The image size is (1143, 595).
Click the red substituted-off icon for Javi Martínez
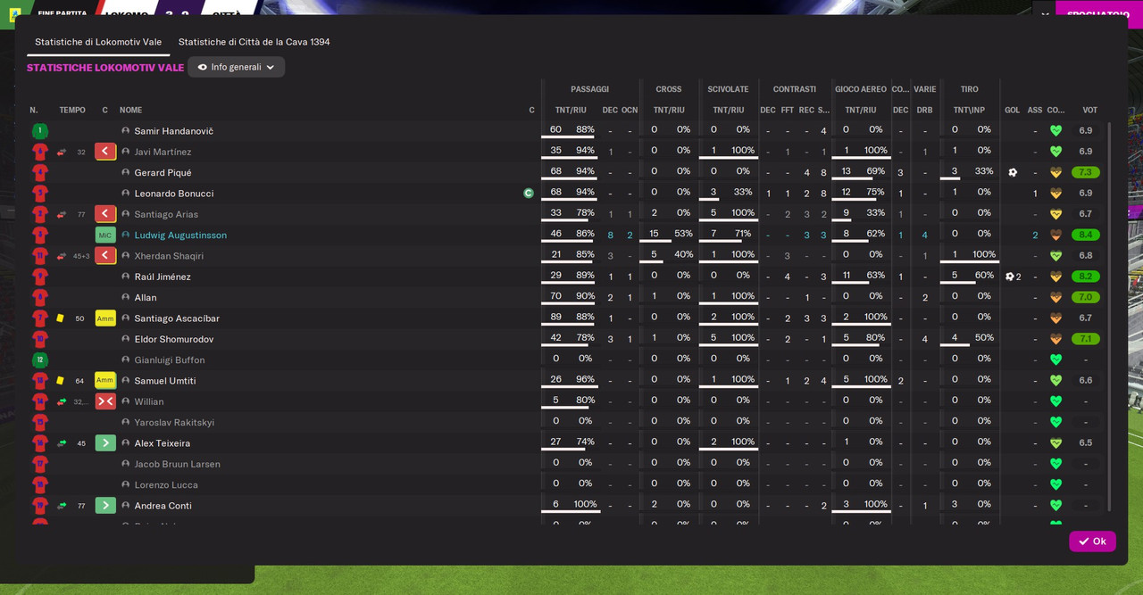tap(105, 152)
